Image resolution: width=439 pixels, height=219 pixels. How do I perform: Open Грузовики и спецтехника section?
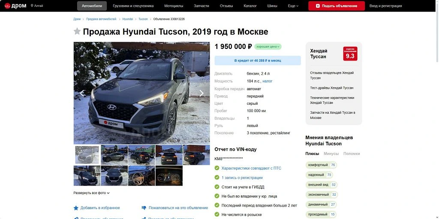[133, 6]
